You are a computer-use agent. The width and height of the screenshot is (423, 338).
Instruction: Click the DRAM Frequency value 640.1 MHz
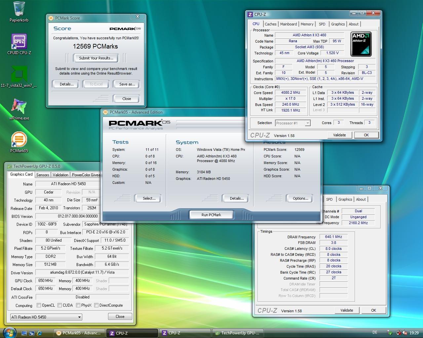coord(333,237)
